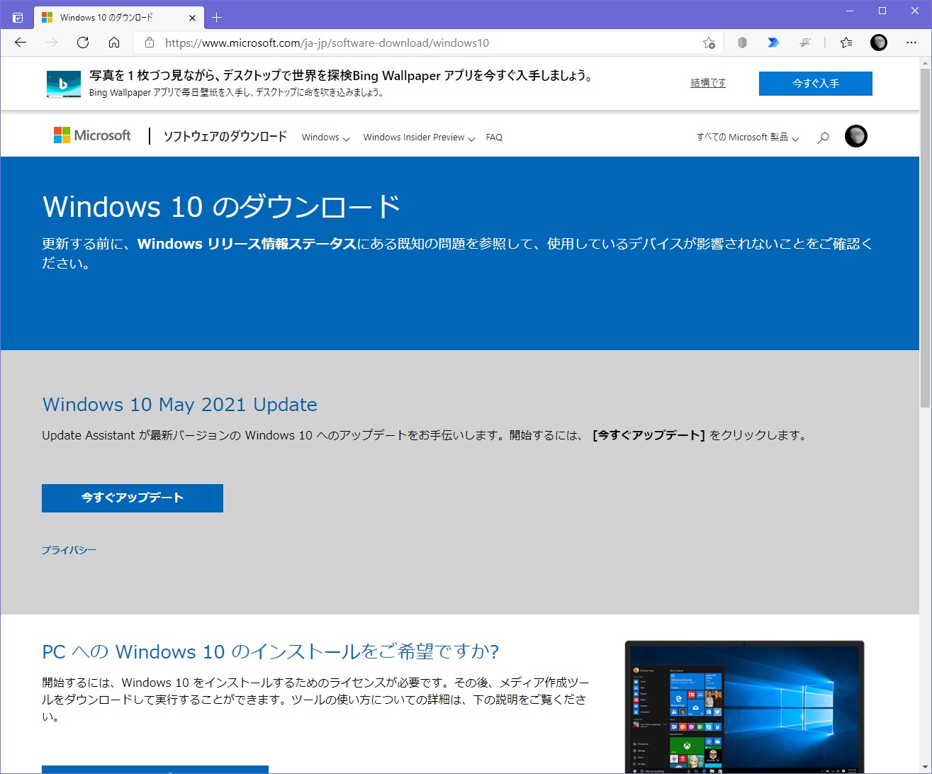Open the browser profile avatar in toolbar

pyautogui.click(x=879, y=43)
